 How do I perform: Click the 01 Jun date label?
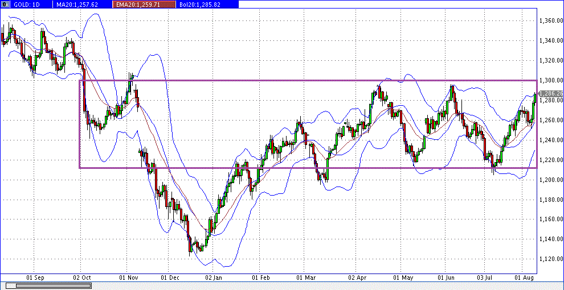(447, 277)
